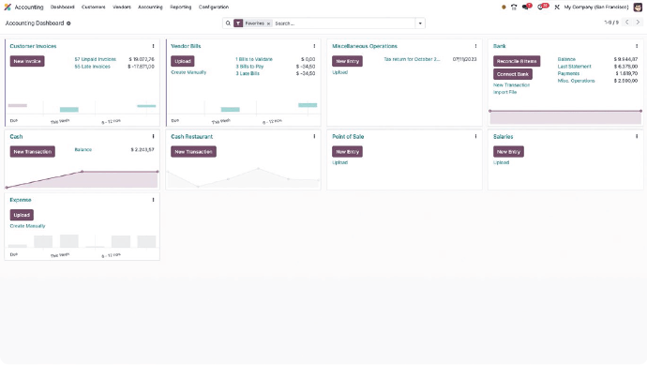Open the 57 Unpaid Invoices link
Image resolution: width=647 pixels, height=365 pixels.
click(96, 59)
